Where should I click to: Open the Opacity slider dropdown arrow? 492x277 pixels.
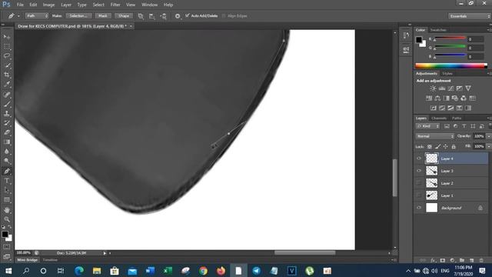coord(489,136)
